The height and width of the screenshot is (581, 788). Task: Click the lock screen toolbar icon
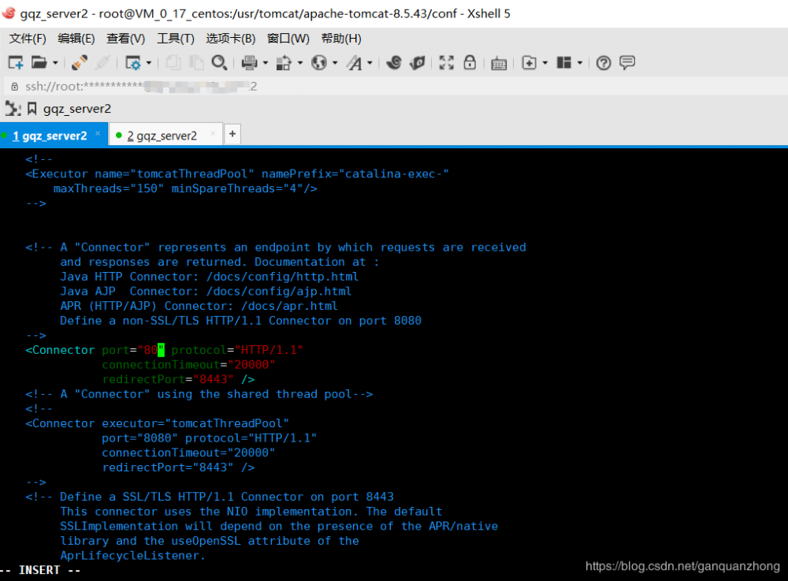(470, 62)
